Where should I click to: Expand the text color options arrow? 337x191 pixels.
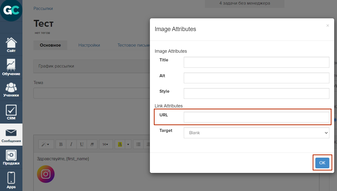point(128,144)
